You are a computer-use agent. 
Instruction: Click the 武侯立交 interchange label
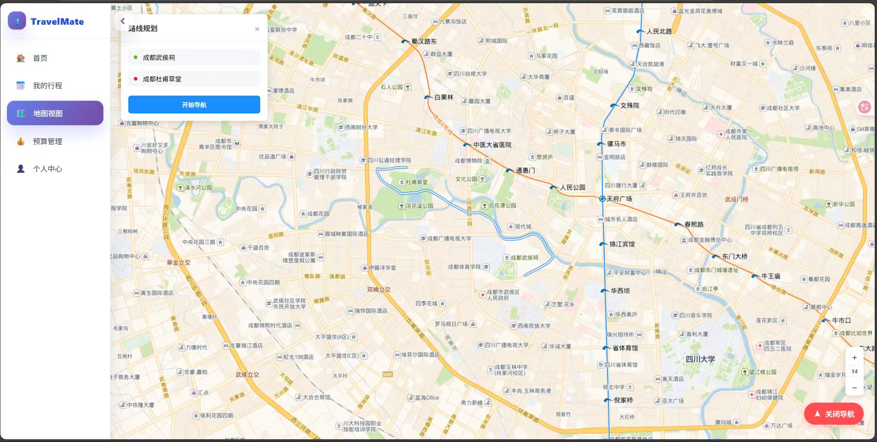point(247,374)
